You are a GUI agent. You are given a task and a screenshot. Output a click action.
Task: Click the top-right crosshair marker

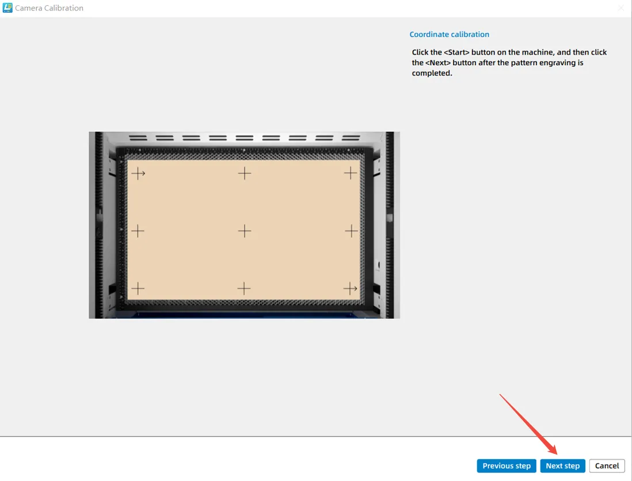click(x=351, y=173)
